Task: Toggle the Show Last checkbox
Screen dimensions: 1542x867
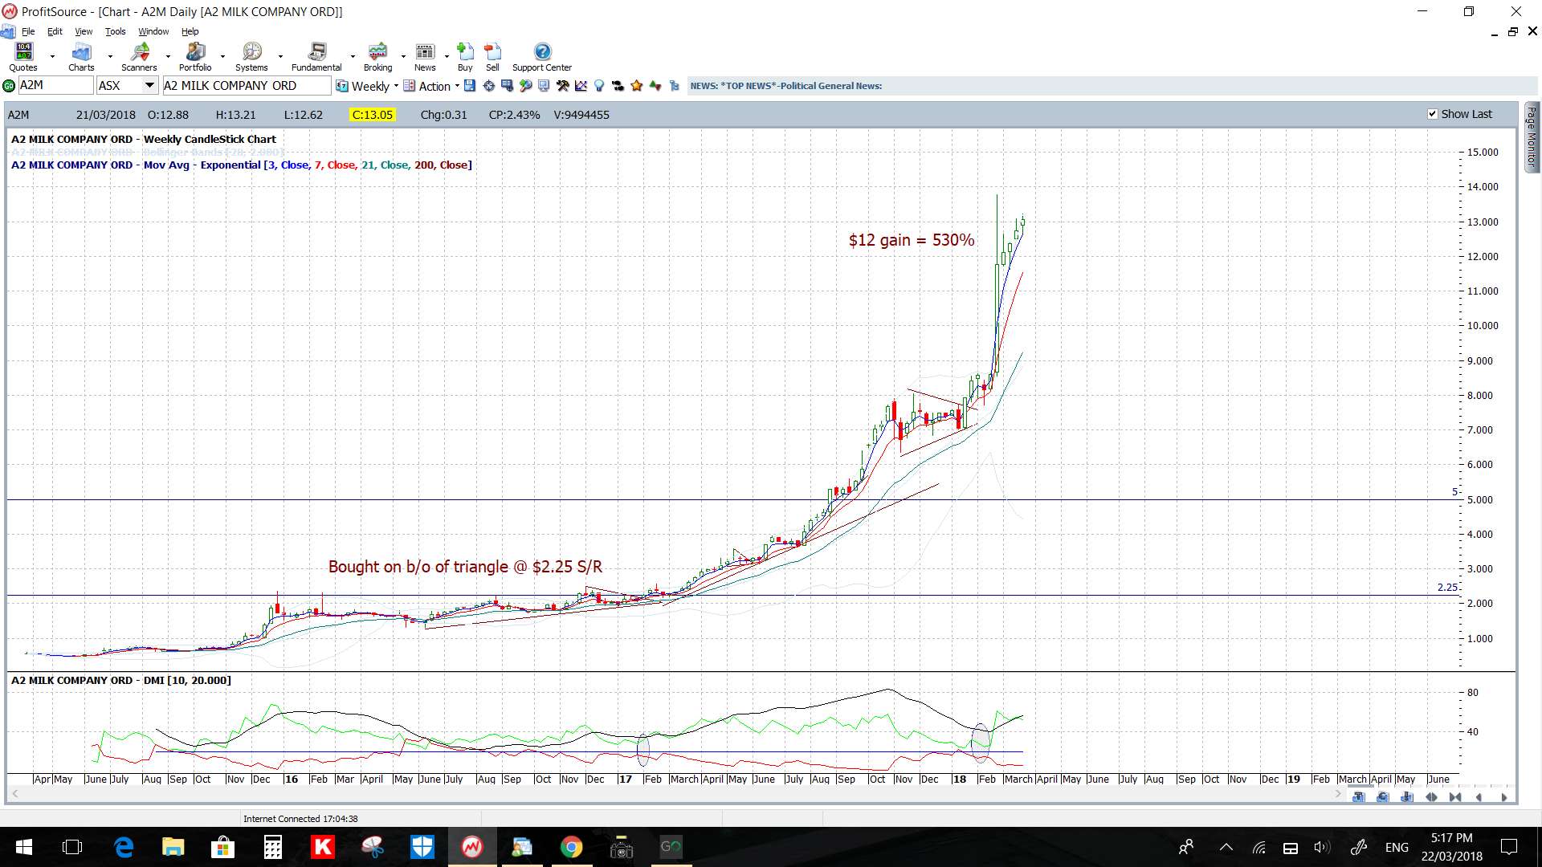Action: tap(1432, 114)
